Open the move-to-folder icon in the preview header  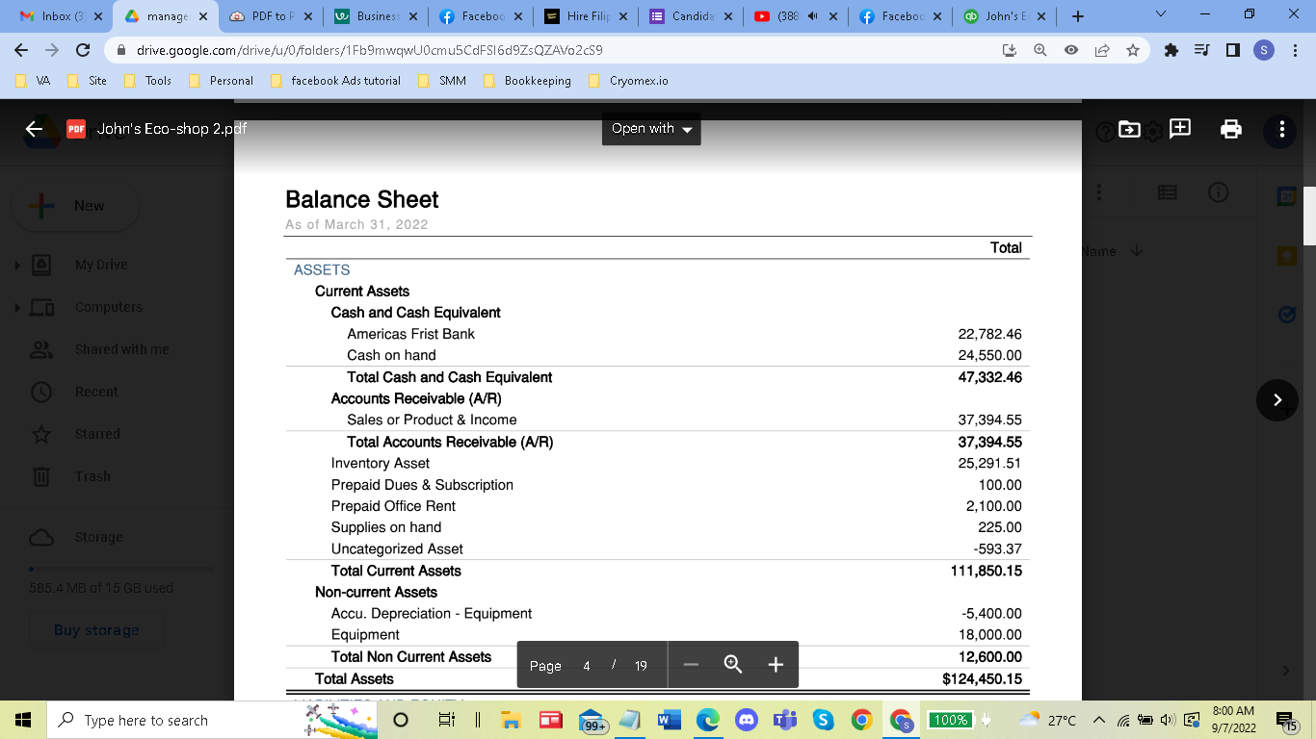(x=1129, y=129)
